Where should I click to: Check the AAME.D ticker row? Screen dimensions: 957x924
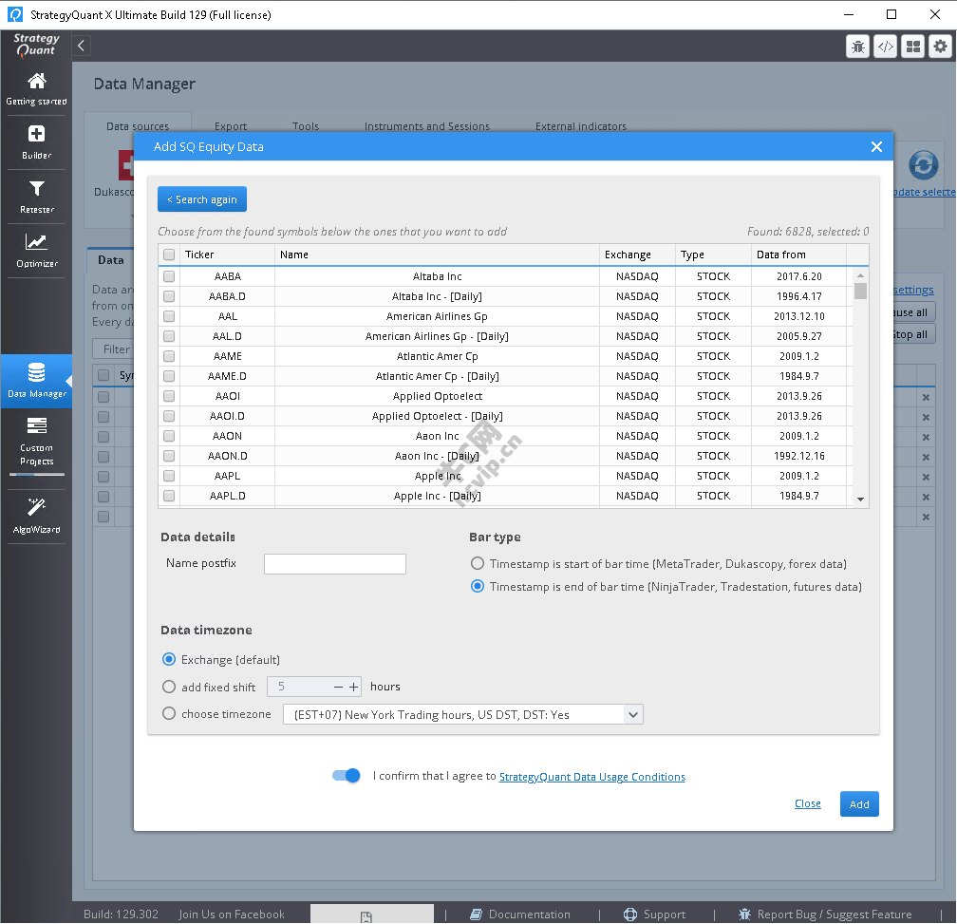tap(169, 376)
